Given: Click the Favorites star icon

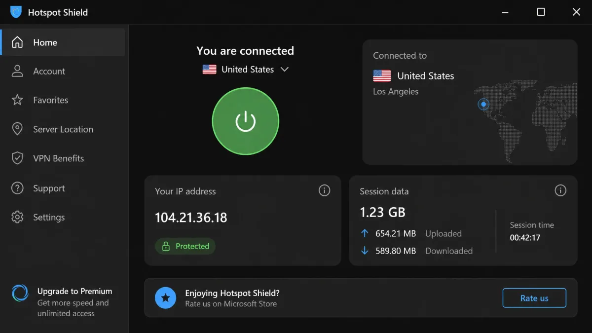Looking at the screenshot, I should [x=17, y=100].
